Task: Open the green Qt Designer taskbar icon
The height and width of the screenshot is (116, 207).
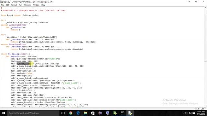Action: click(x=115, y=113)
